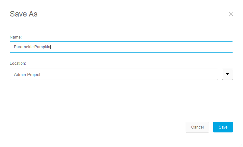The height and width of the screenshot is (147, 243).
Task: Click the Save button
Action: 223,127
